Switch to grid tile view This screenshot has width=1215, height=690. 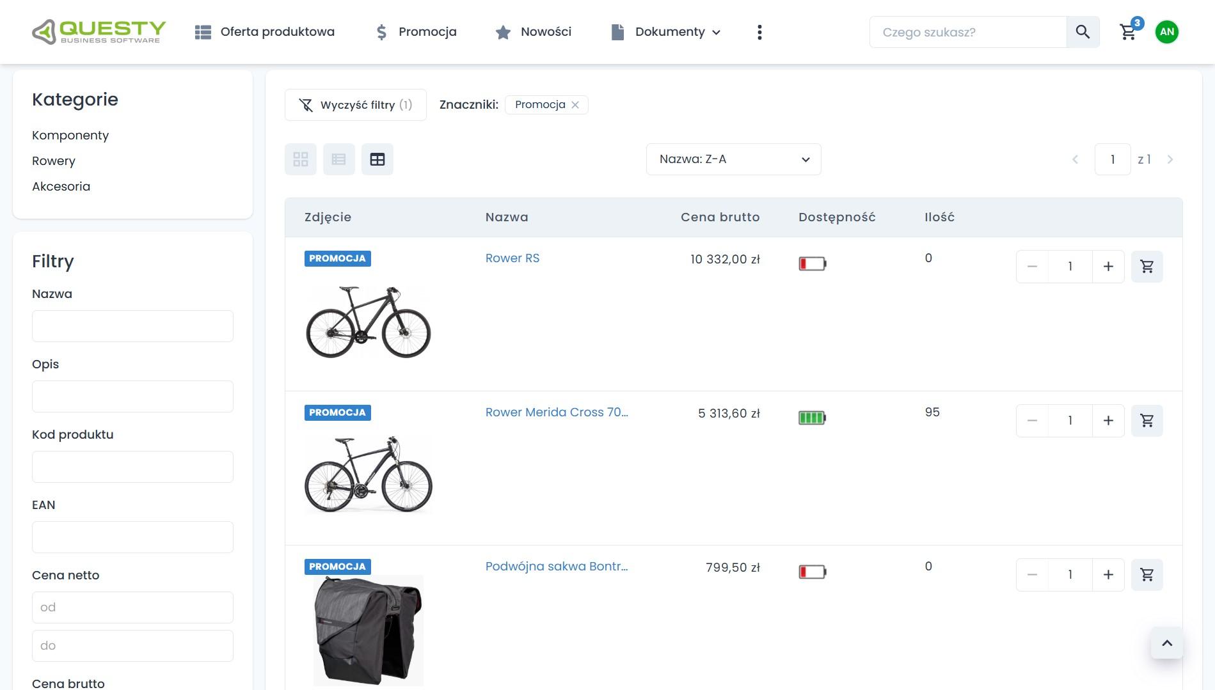[301, 159]
